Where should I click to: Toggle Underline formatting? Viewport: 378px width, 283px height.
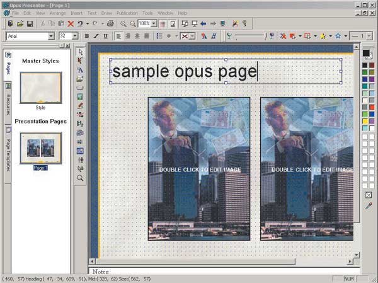point(106,36)
